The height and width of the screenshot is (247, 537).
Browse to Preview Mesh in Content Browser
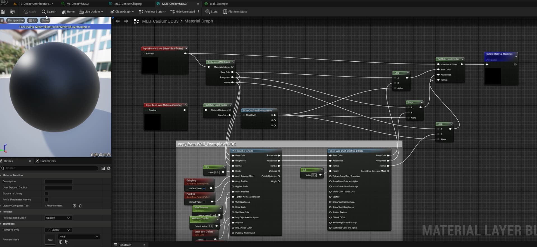(x=66, y=242)
